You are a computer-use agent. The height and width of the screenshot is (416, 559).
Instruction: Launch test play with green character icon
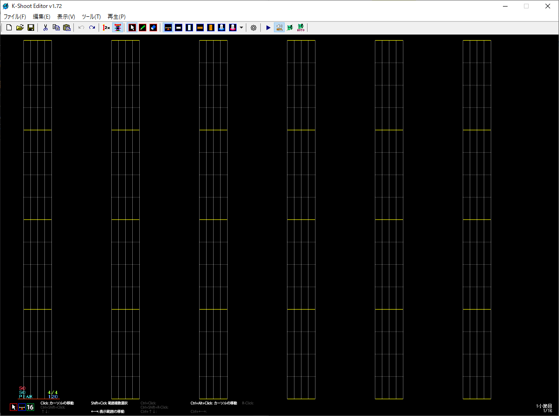pyautogui.click(x=290, y=28)
